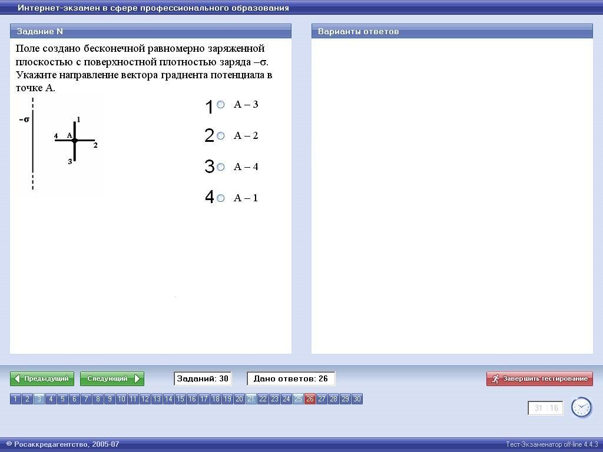The height and width of the screenshot is (452, 603).
Task: Select the radio button for answer A – 1
Action: point(220,198)
